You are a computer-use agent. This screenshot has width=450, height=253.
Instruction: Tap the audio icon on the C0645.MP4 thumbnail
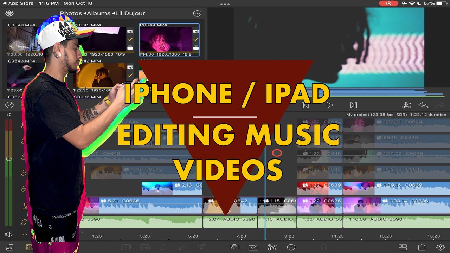(x=130, y=31)
